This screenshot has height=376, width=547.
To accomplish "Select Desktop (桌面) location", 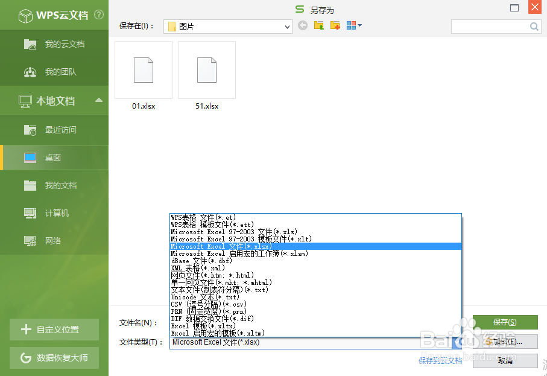I will [x=54, y=158].
